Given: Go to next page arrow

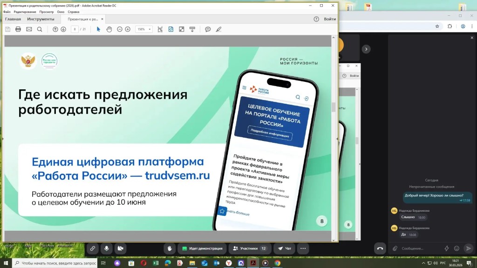Looking at the screenshot, I should pos(63,29).
